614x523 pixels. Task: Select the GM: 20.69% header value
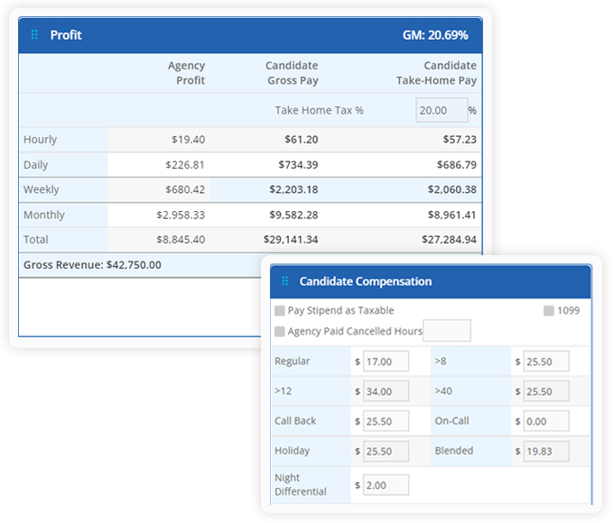(x=435, y=35)
